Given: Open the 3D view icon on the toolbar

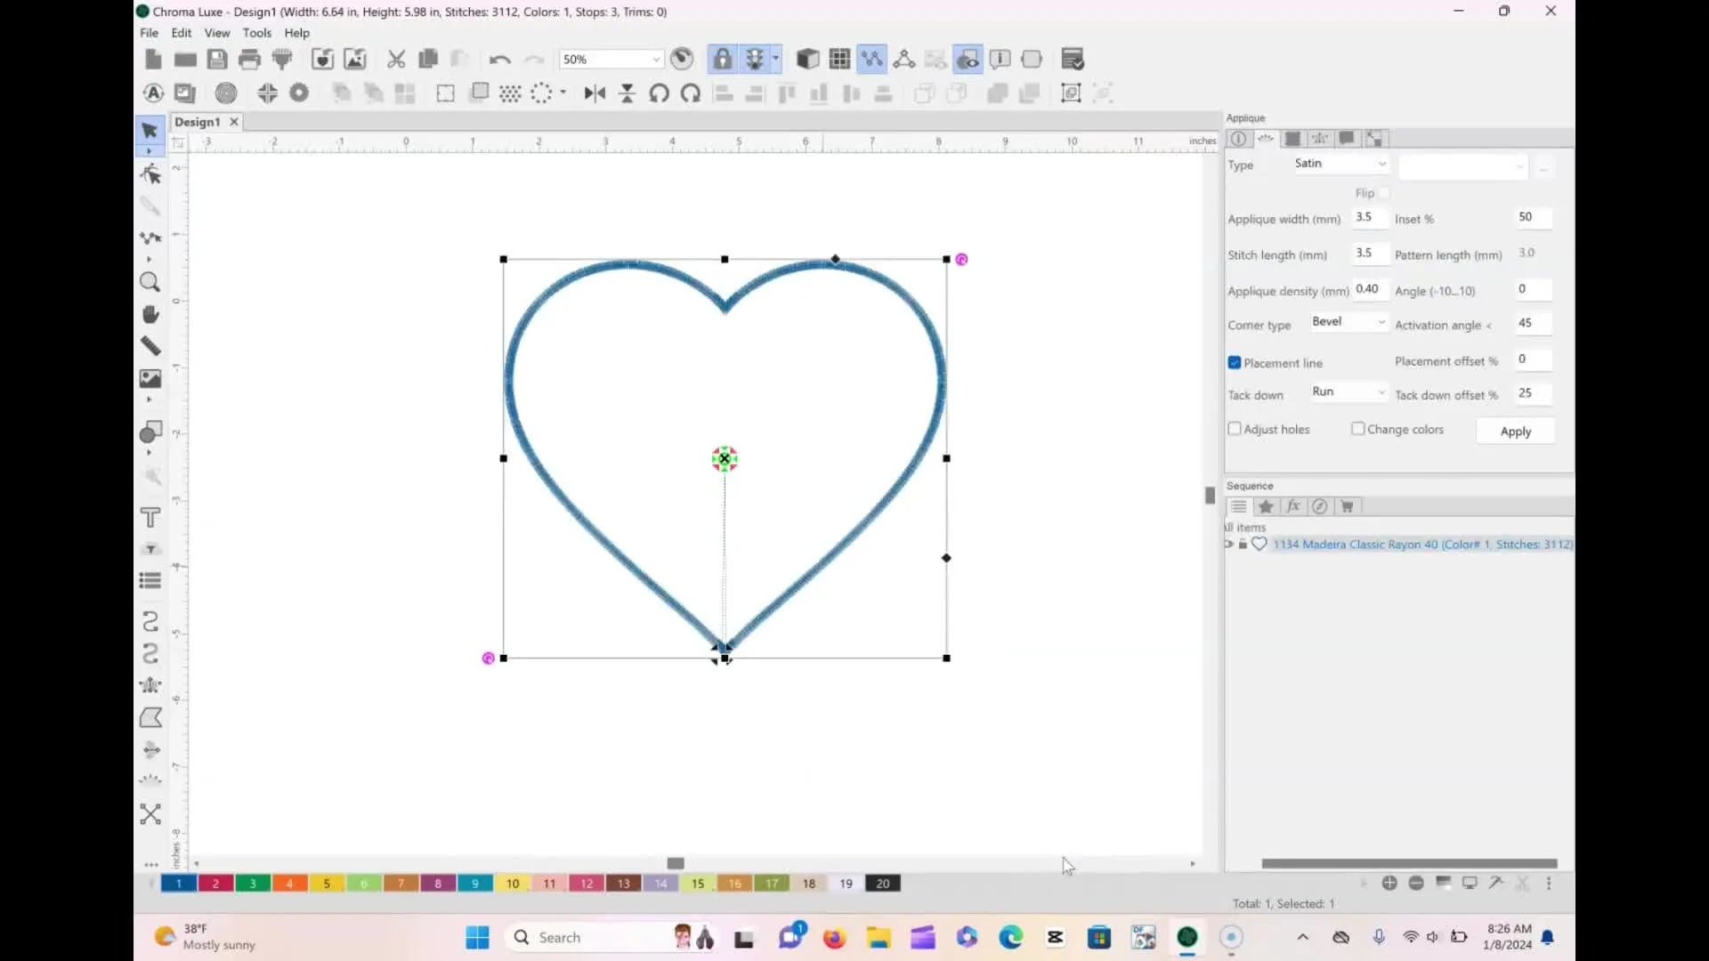Looking at the screenshot, I should (808, 59).
